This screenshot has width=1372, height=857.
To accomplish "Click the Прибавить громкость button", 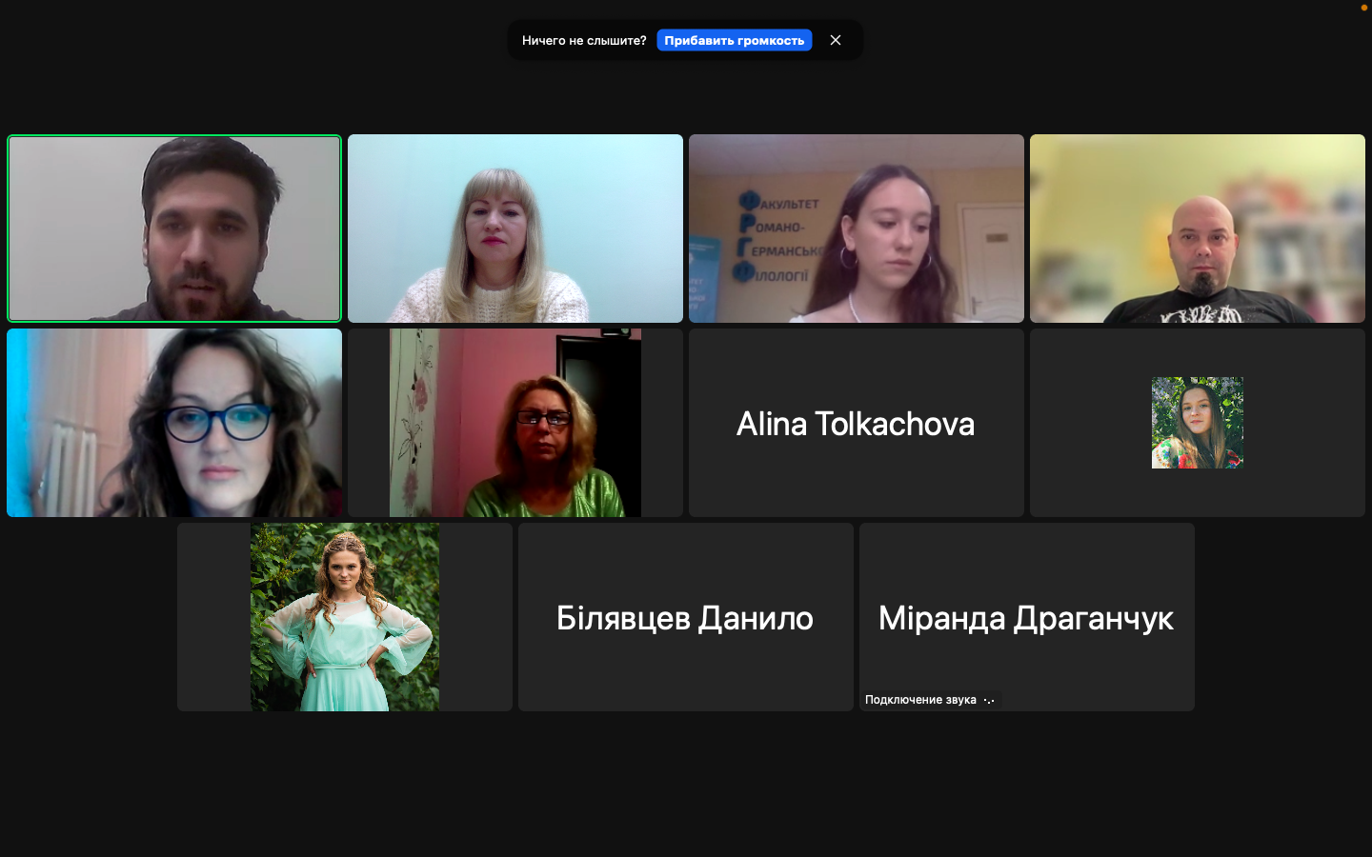I will [734, 40].
